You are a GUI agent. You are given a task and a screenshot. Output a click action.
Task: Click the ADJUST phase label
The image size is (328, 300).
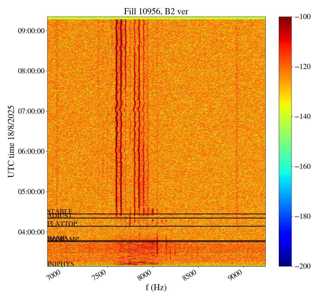(x=59, y=216)
